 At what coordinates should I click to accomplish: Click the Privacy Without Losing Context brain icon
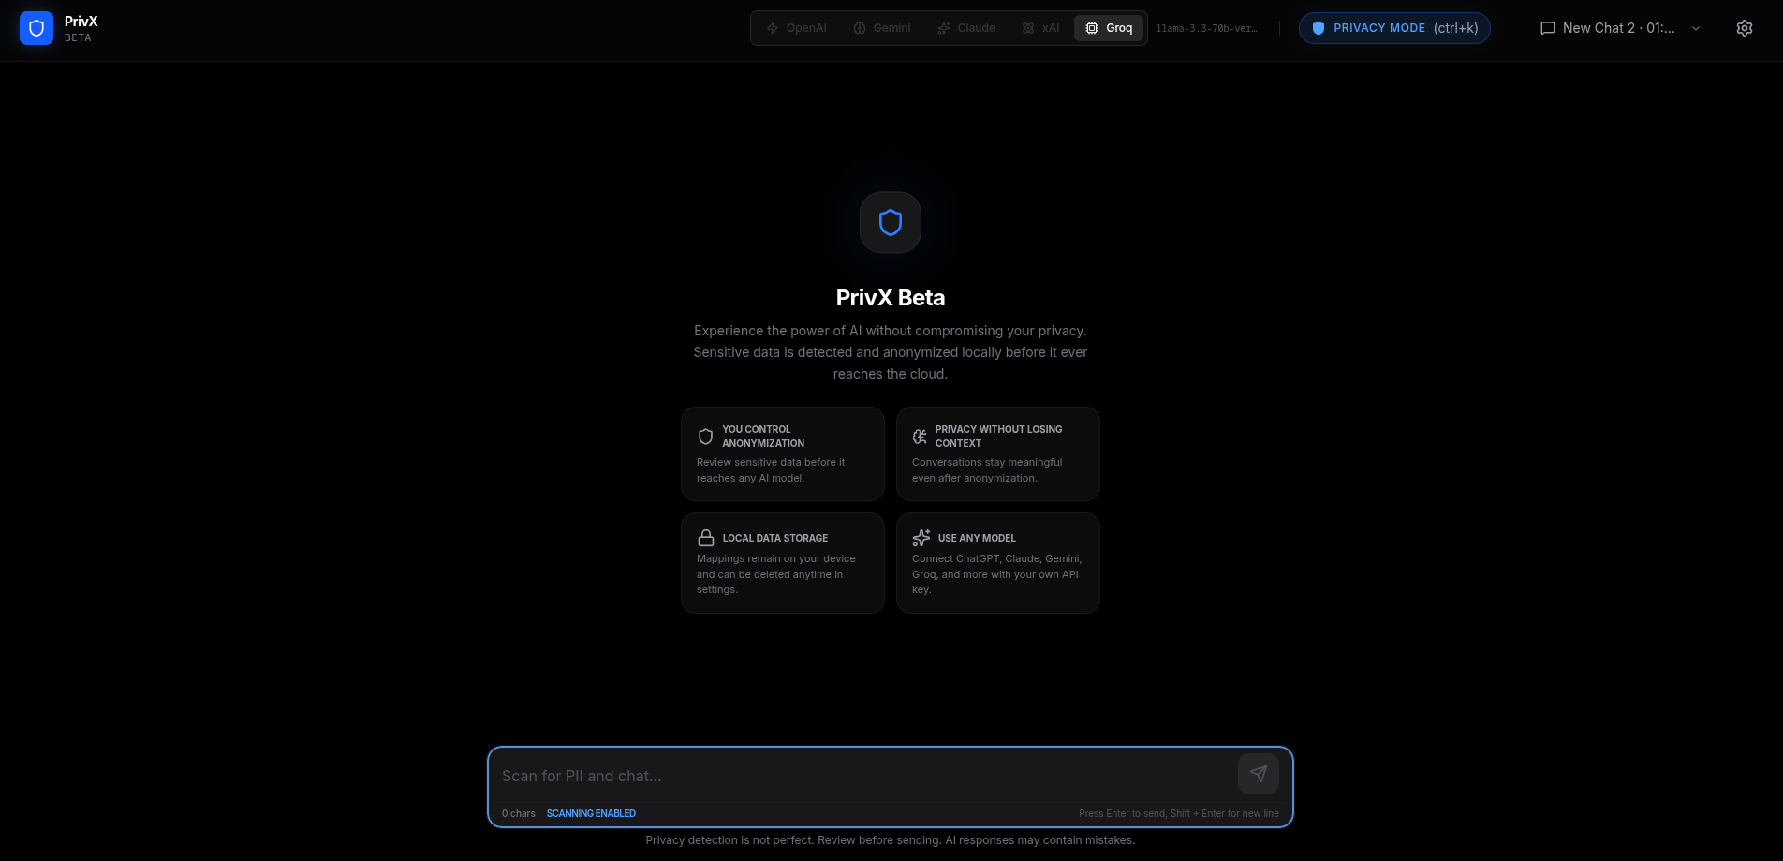coord(920,437)
